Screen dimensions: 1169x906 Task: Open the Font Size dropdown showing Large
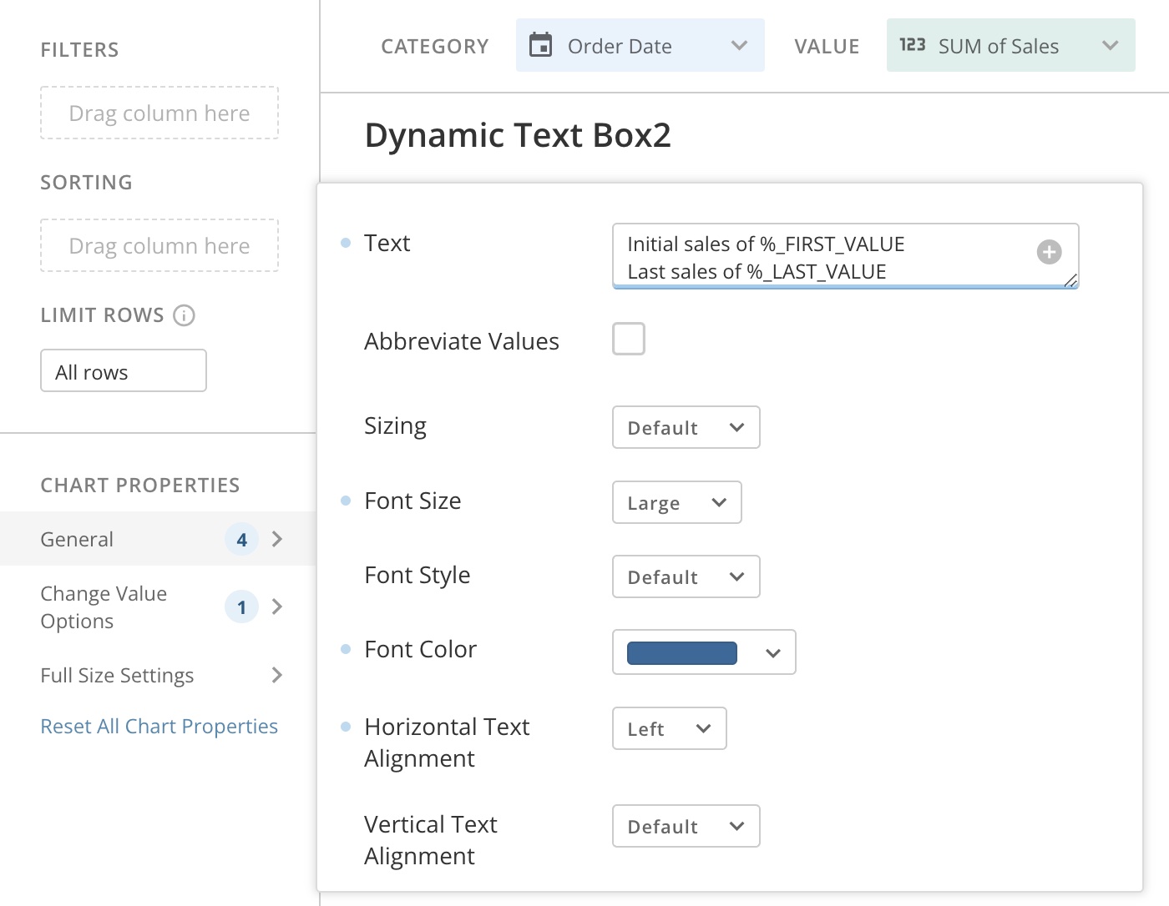(676, 502)
